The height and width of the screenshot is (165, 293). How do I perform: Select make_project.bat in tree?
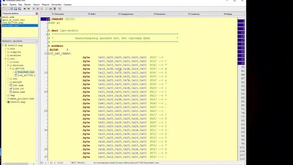tap(22, 99)
